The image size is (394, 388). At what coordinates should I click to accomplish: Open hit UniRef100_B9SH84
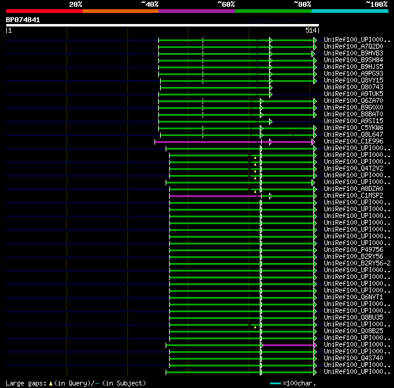pyautogui.click(x=353, y=60)
